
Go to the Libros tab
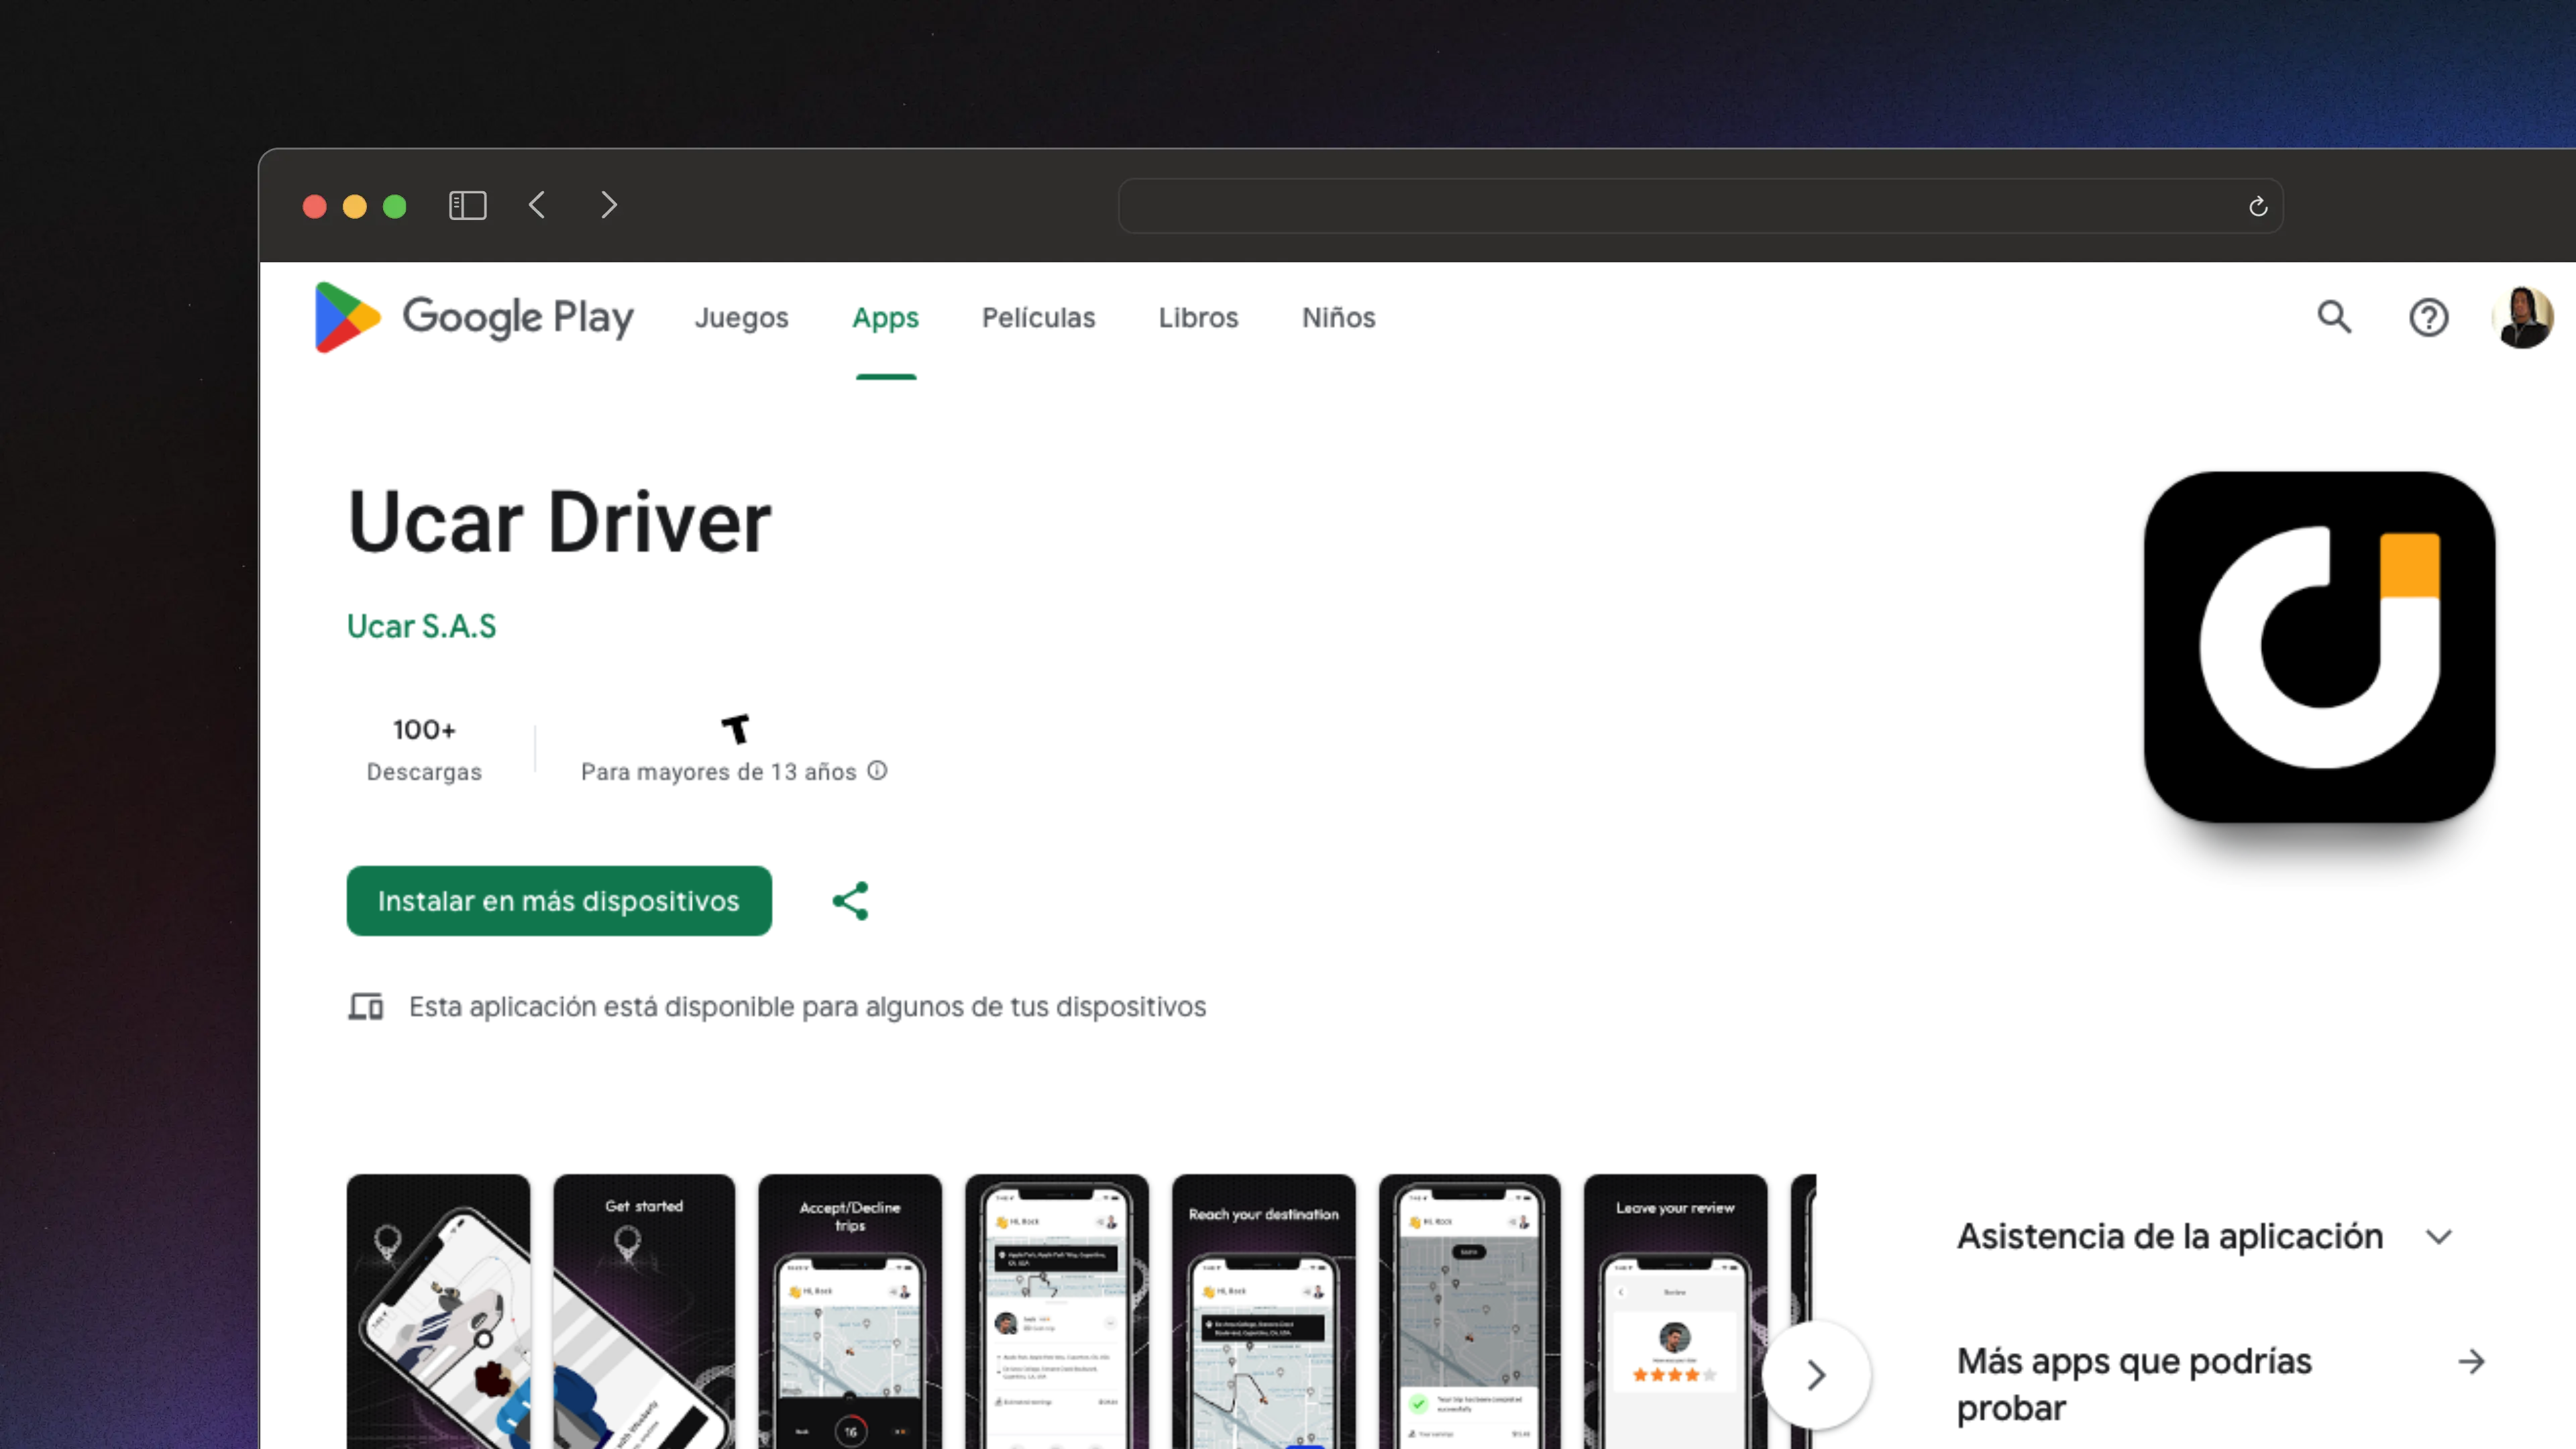pos(1198,317)
